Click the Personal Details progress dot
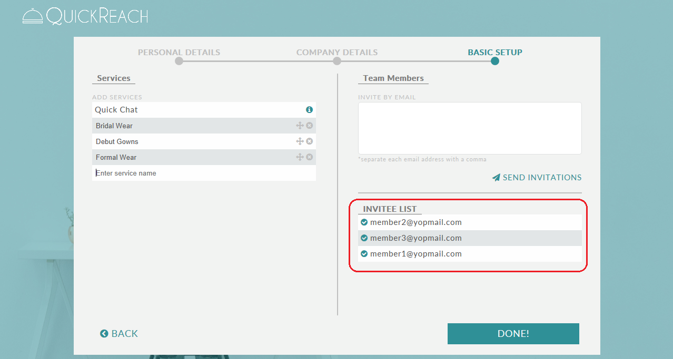The width and height of the screenshot is (673, 359). coord(179,61)
